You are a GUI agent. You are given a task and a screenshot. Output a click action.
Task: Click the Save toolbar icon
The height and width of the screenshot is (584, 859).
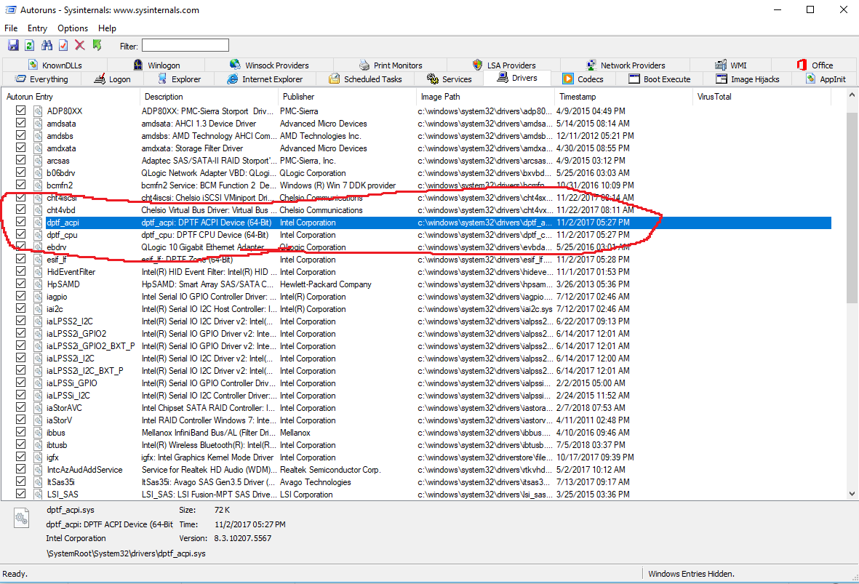click(x=14, y=46)
